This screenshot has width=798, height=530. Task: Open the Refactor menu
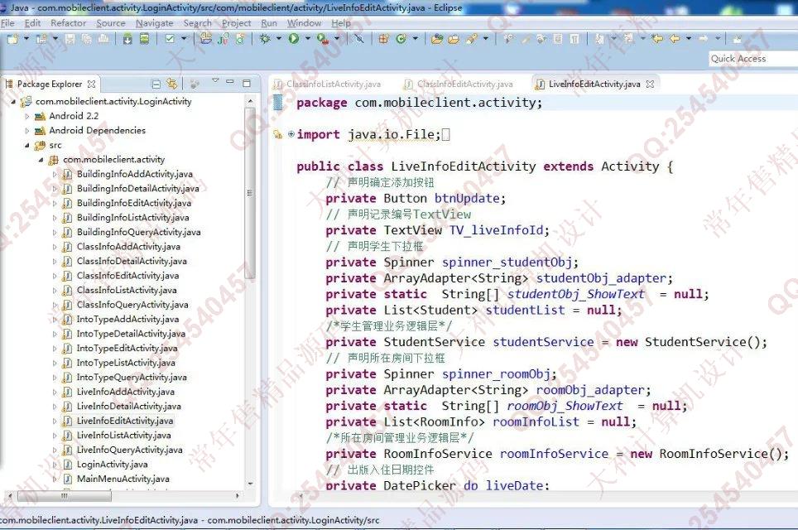[x=68, y=23]
